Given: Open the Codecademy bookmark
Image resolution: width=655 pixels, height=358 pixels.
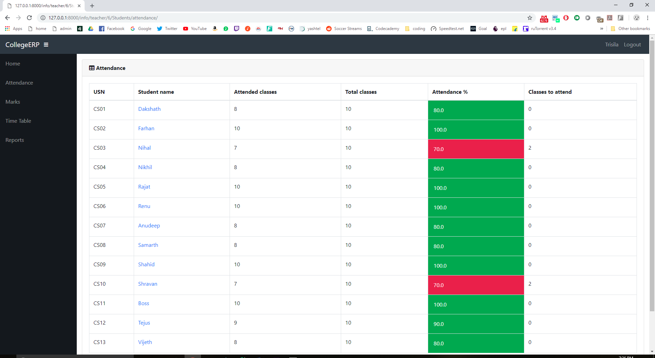Looking at the screenshot, I should [x=383, y=29].
